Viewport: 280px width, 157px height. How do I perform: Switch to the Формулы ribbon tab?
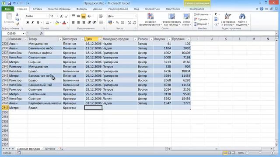(x=82, y=9)
